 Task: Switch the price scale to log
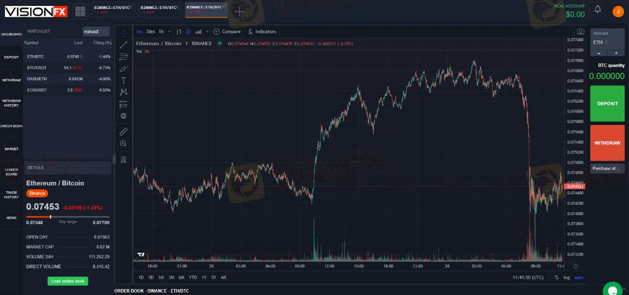pos(566,277)
